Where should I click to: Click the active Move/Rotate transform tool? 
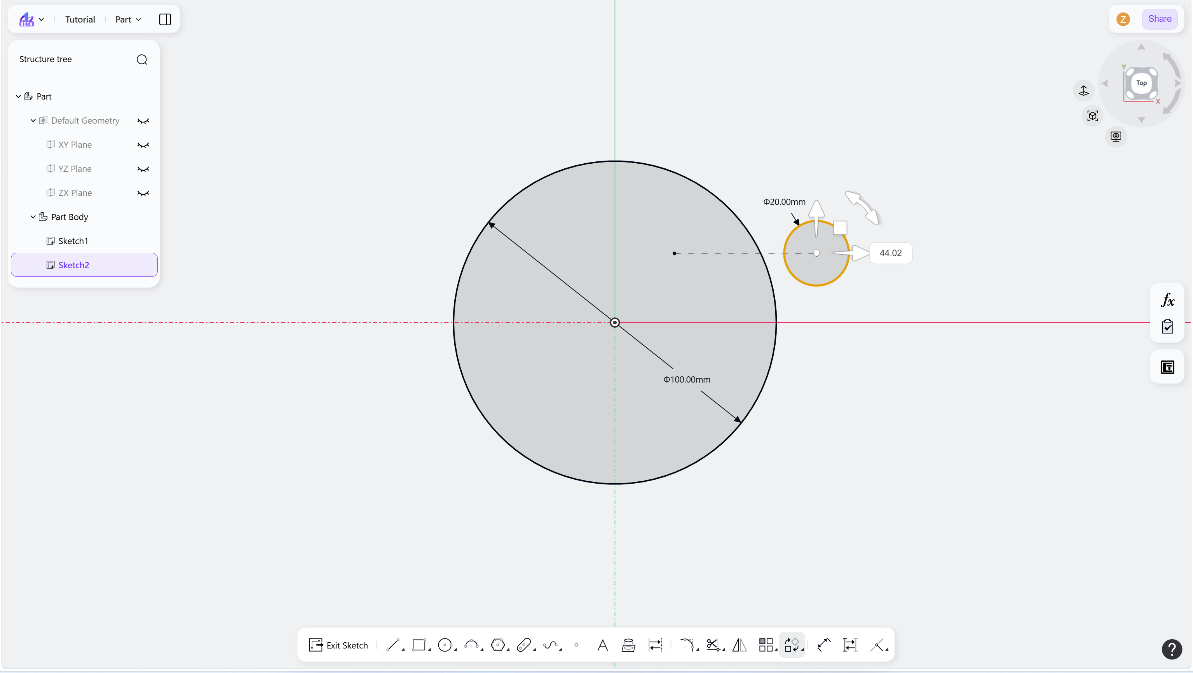tap(792, 645)
